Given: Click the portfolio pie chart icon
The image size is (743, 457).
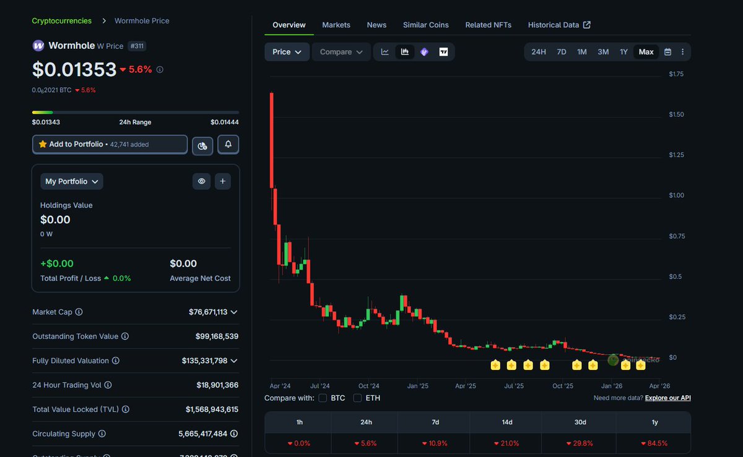Looking at the screenshot, I should 202,145.
